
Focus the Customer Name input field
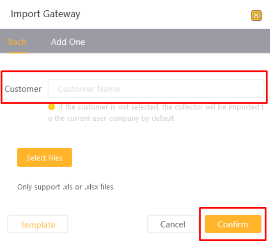coord(156,89)
